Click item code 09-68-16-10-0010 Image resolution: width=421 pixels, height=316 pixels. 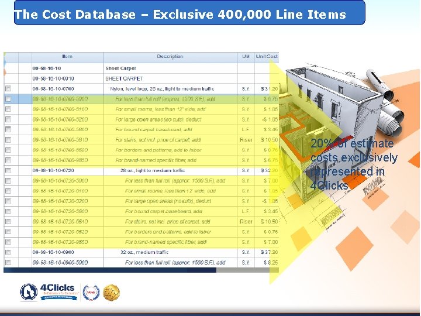(x=53, y=78)
